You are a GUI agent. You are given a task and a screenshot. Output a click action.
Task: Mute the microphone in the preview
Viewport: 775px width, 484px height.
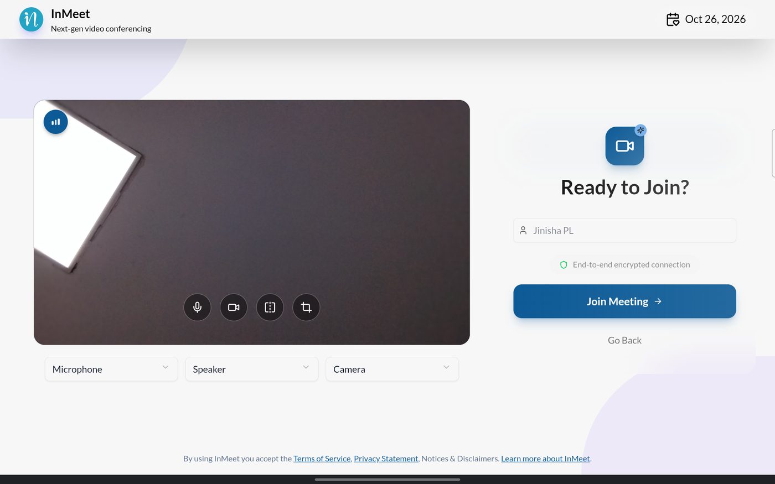(x=197, y=307)
